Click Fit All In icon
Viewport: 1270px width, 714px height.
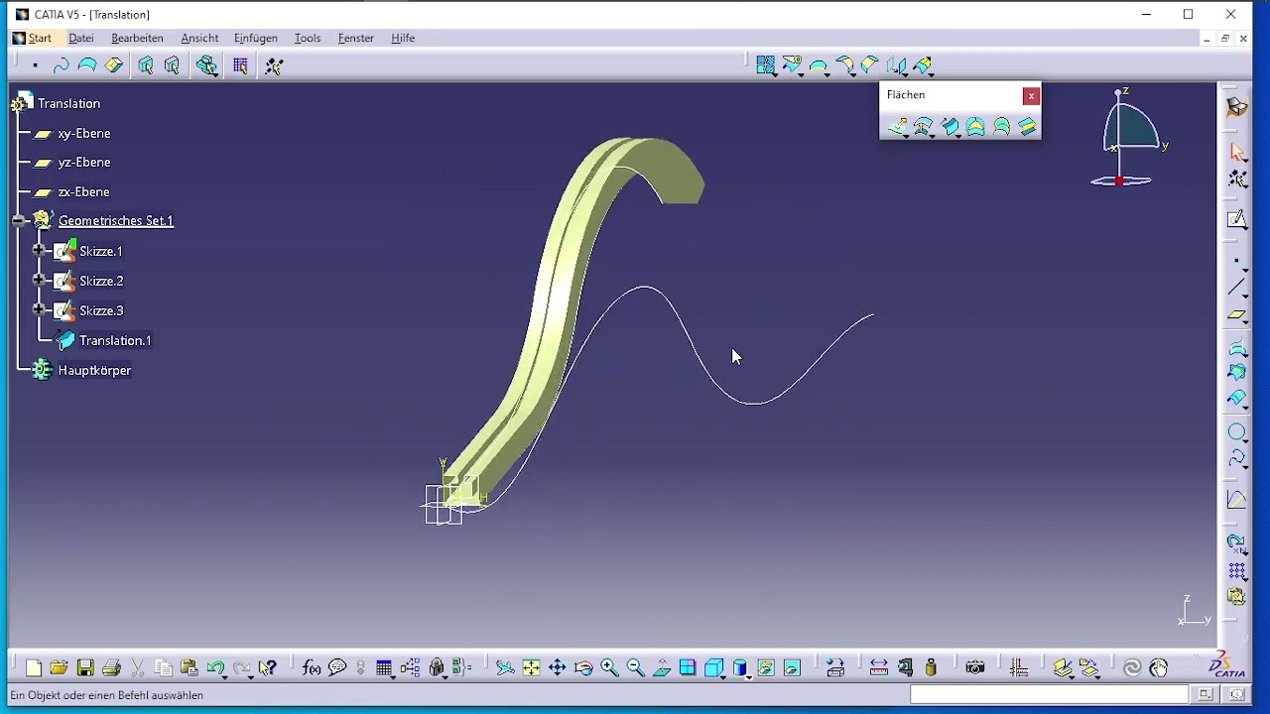pos(532,668)
